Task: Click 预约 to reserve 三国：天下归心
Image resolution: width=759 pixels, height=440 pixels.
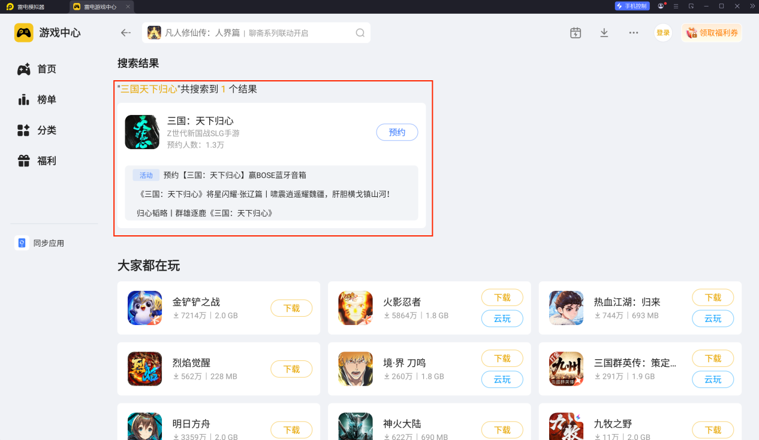Action: [x=397, y=132]
